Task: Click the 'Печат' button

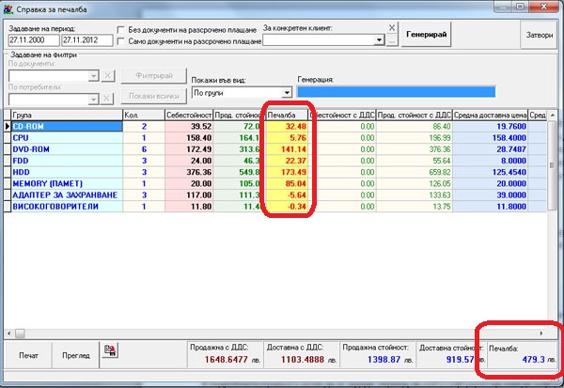Action: pyautogui.click(x=30, y=355)
